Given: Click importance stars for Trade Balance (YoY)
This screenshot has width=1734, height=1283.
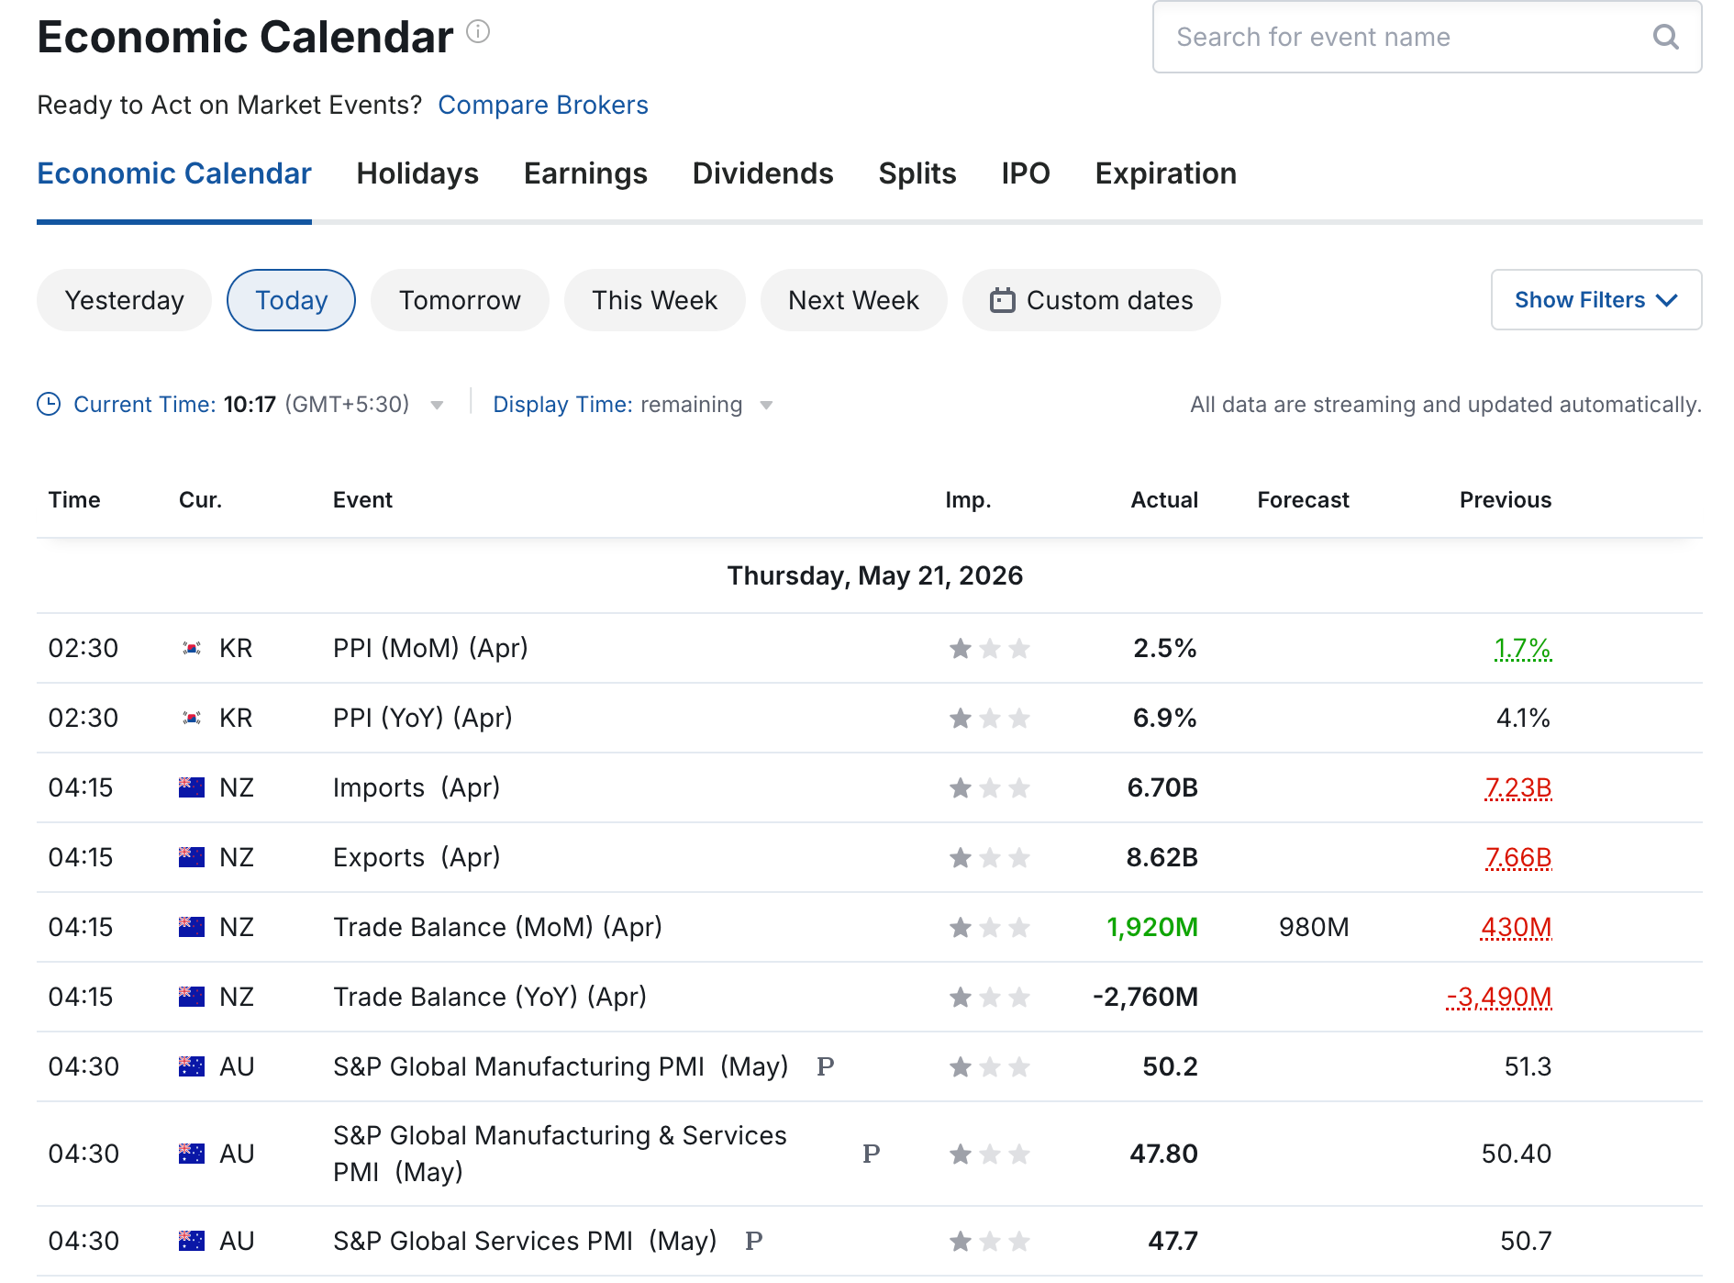Looking at the screenshot, I should (989, 998).
